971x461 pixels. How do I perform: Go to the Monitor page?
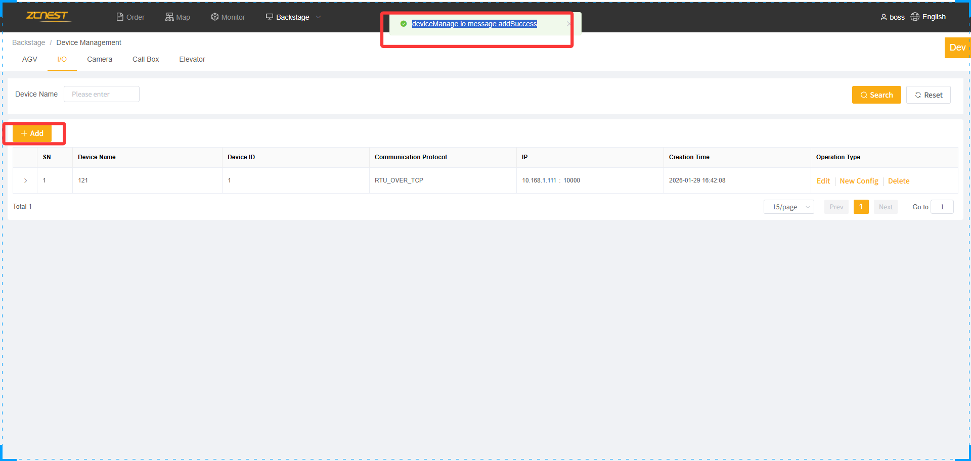pos(228,17)
